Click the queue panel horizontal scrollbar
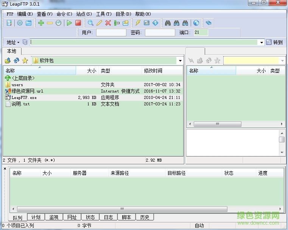The image size is (288, 230). coord(122,209)
